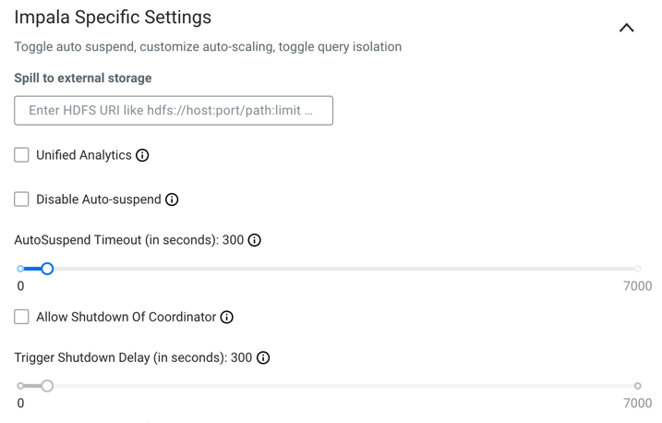Click middle of the Trigger Shutdown Delay track

[x=329, y=386]
